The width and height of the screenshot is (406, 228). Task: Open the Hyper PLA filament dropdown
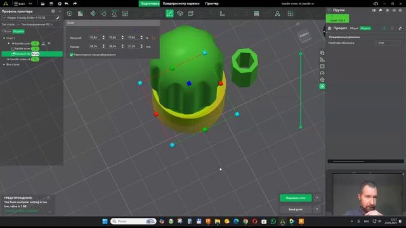(x=337, y=18)
